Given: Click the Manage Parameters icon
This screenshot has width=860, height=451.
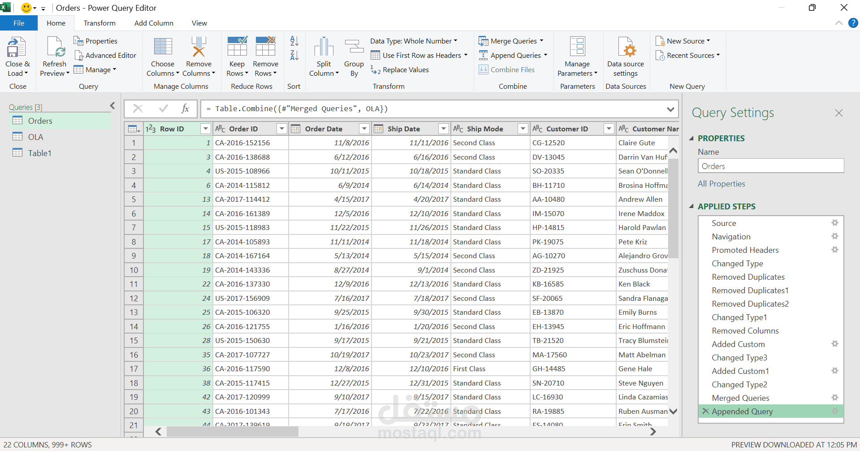Looking at the screenshot, I should point(577,47).
